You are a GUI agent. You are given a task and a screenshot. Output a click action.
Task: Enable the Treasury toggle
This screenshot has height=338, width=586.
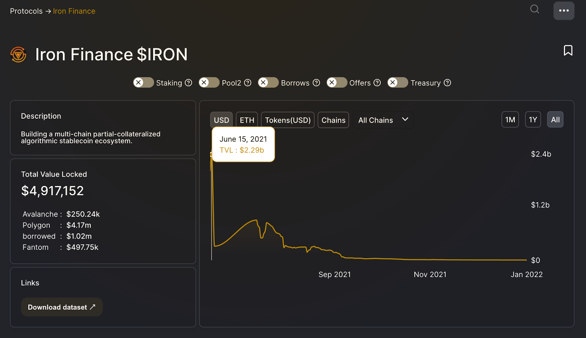coord(398,82)
